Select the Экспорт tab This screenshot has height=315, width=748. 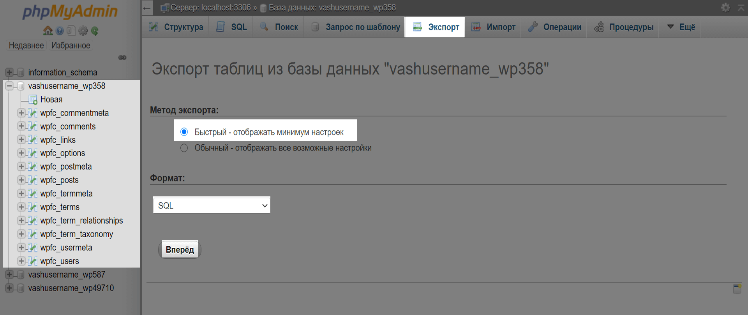point(435,27)
